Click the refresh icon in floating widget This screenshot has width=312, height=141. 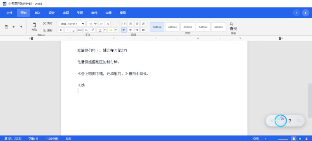[299, 121]
